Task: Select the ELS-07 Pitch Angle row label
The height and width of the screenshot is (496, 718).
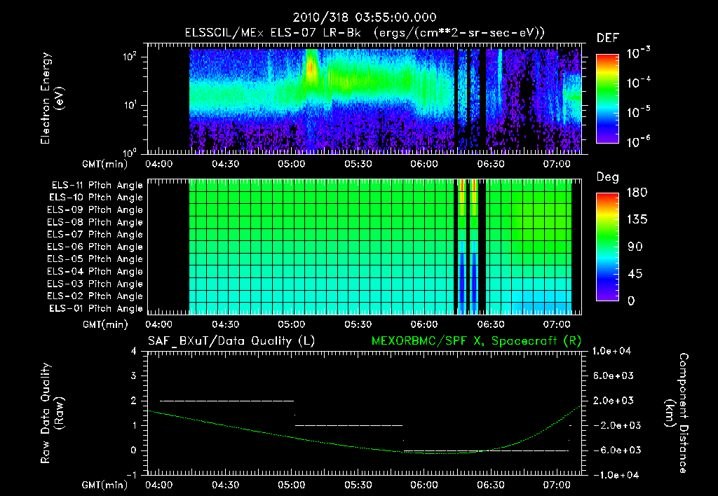Action: (x=95, y=235)
